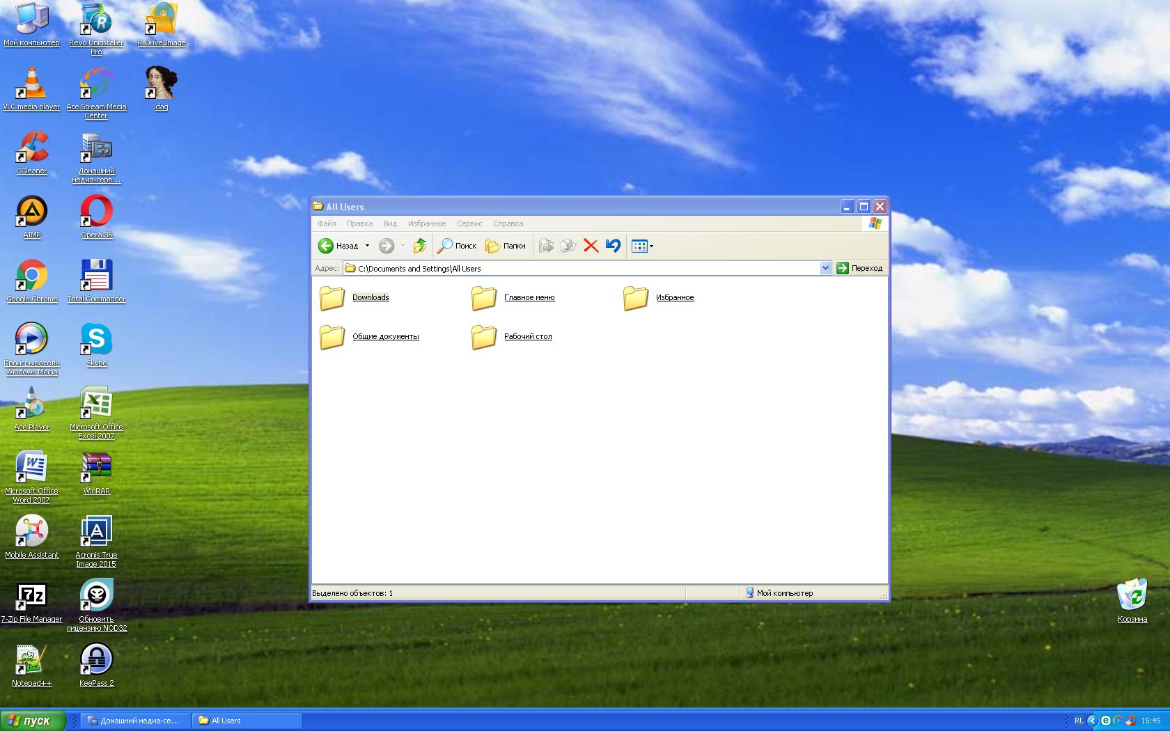The height and width of the screenshot is (731, 1170).
Task: Expand the address bar dropdown list
Action: pos(825,268)
